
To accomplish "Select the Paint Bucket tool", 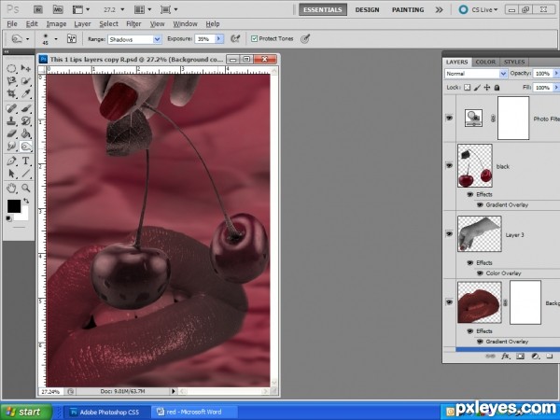I will click(26, 133).
